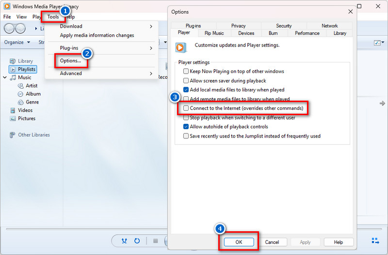Switch to the Library tab in Options

[x=340, y=33]
